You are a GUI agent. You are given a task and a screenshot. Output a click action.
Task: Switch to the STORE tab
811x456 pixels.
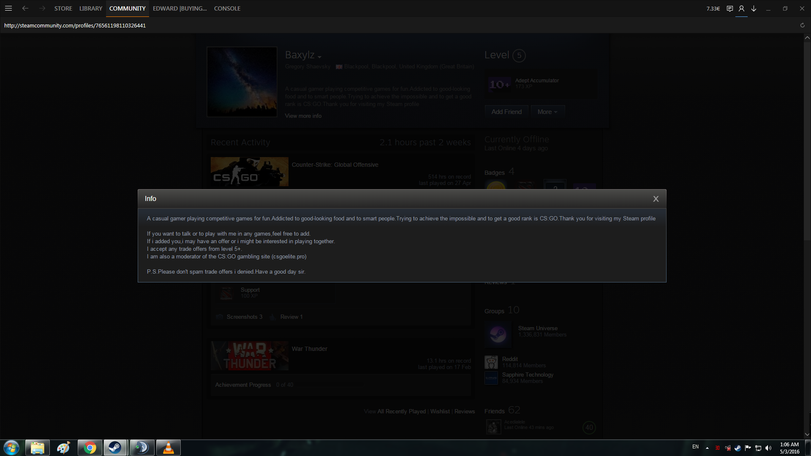(x=63, y=8)
